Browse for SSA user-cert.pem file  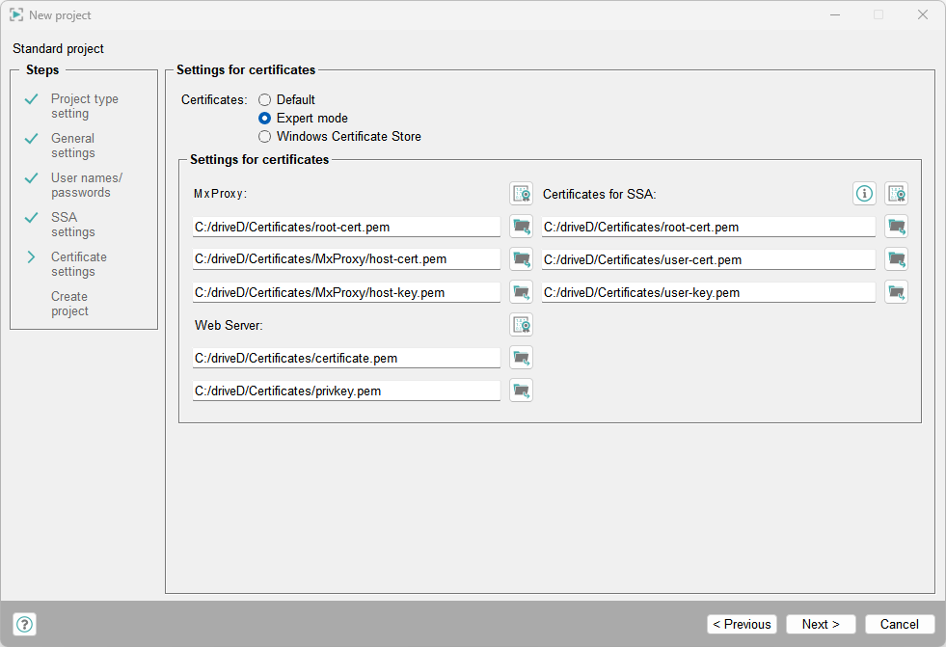pos(897,259)
